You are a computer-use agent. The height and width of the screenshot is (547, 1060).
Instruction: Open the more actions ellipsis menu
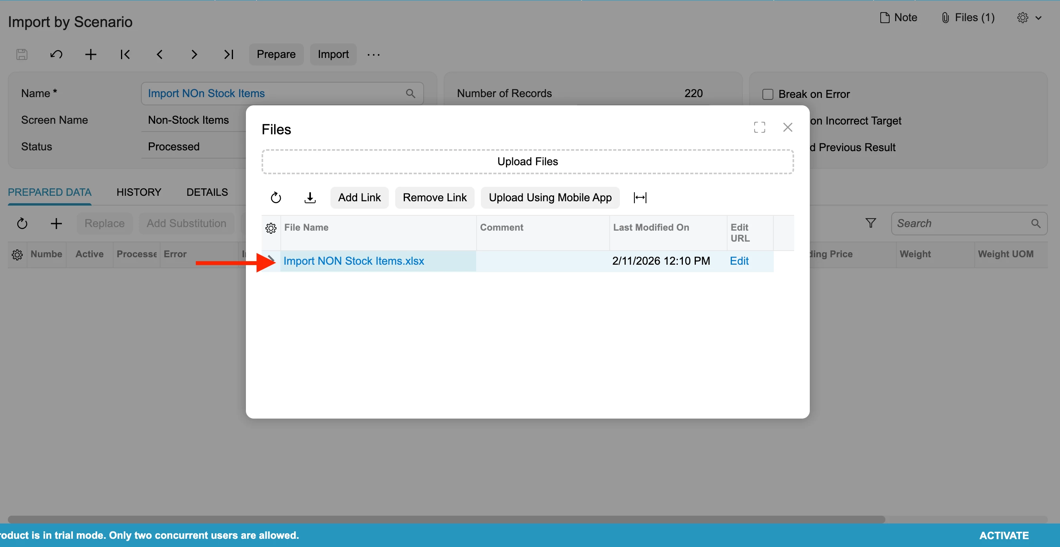[373, 54]
